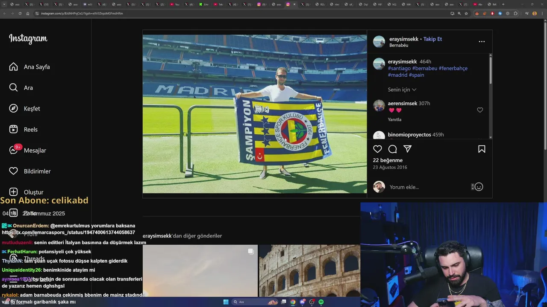Click the page vertical scrollbar
The width and height of the screenshot is (547, 307).
click(x=545, y=85)
